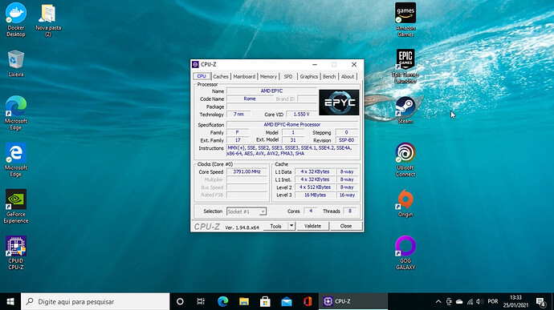The height and width of the screenshot is (310, 554).
Task: Open the OneDrive cloud tray icon
Action: coord(459,301)
